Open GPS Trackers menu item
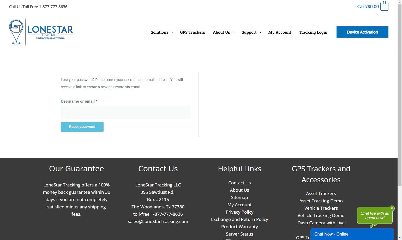This screenshot has width=402, height=240. 193,32
